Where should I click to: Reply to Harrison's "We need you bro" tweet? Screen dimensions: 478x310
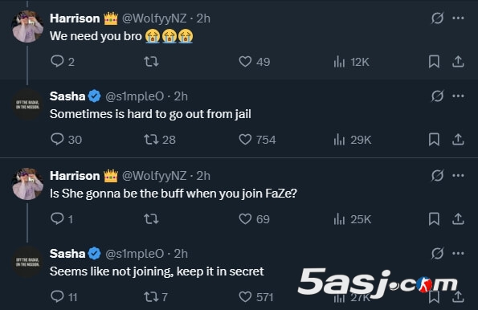pos(63,62)
